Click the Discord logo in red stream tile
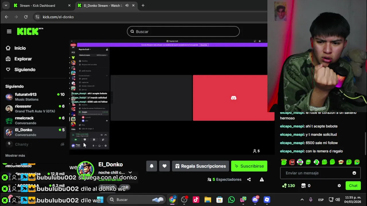This screenshot has height=206, width=367. point(234,98)
